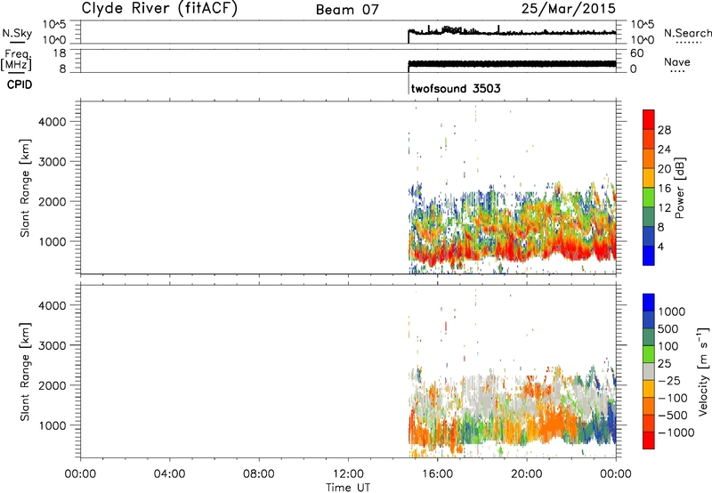Select the "twofsound 3503" CPID text

(456, 88)
